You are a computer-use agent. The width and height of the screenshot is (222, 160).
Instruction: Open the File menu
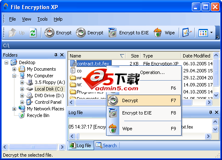12,19
